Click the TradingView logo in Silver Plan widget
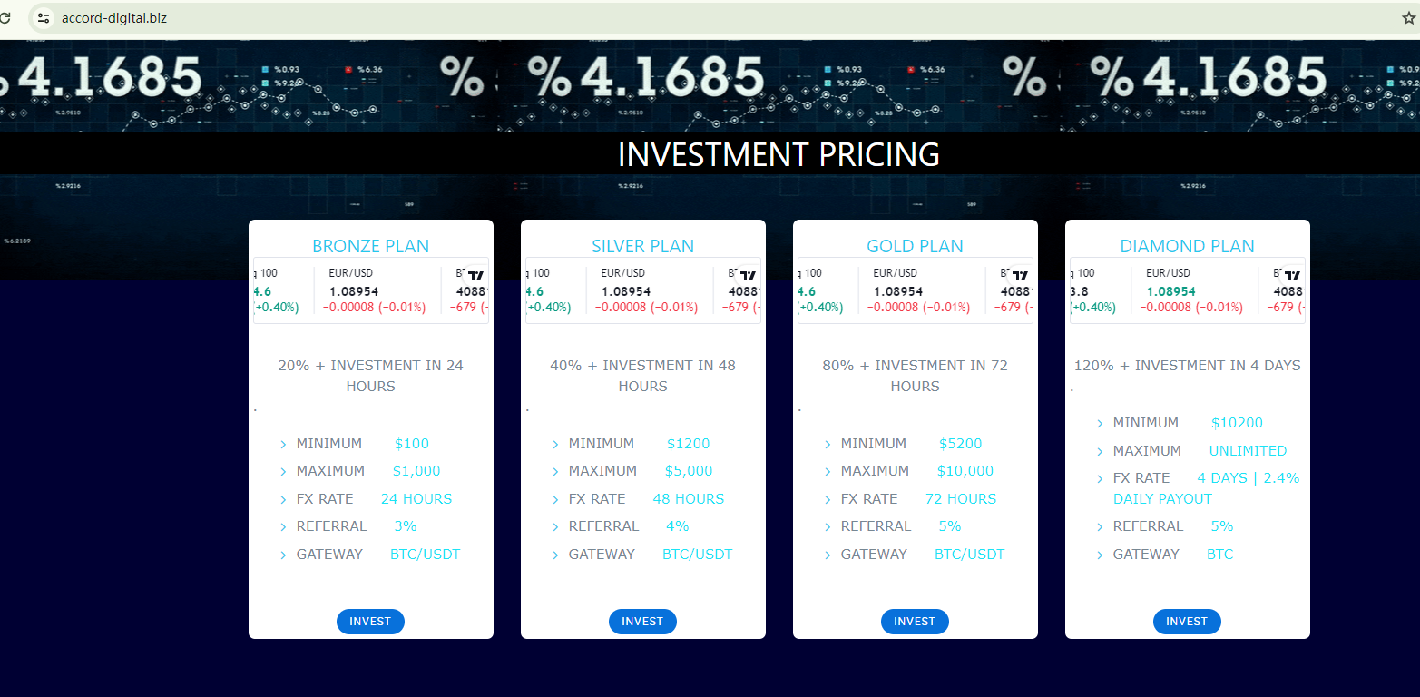1420x697 pixels. tap(749, 275)
